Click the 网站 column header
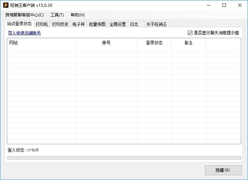 coord(41,43)
